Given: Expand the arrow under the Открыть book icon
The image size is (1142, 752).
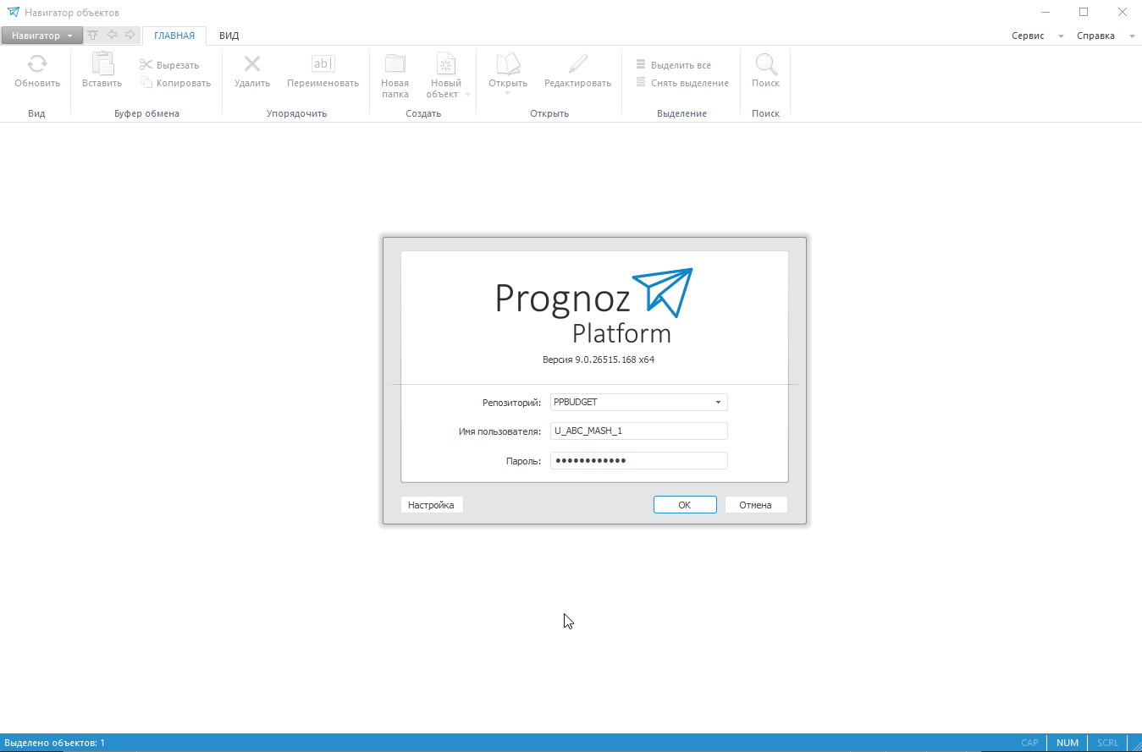Looking at the screenshot, I should coord(507,93).
